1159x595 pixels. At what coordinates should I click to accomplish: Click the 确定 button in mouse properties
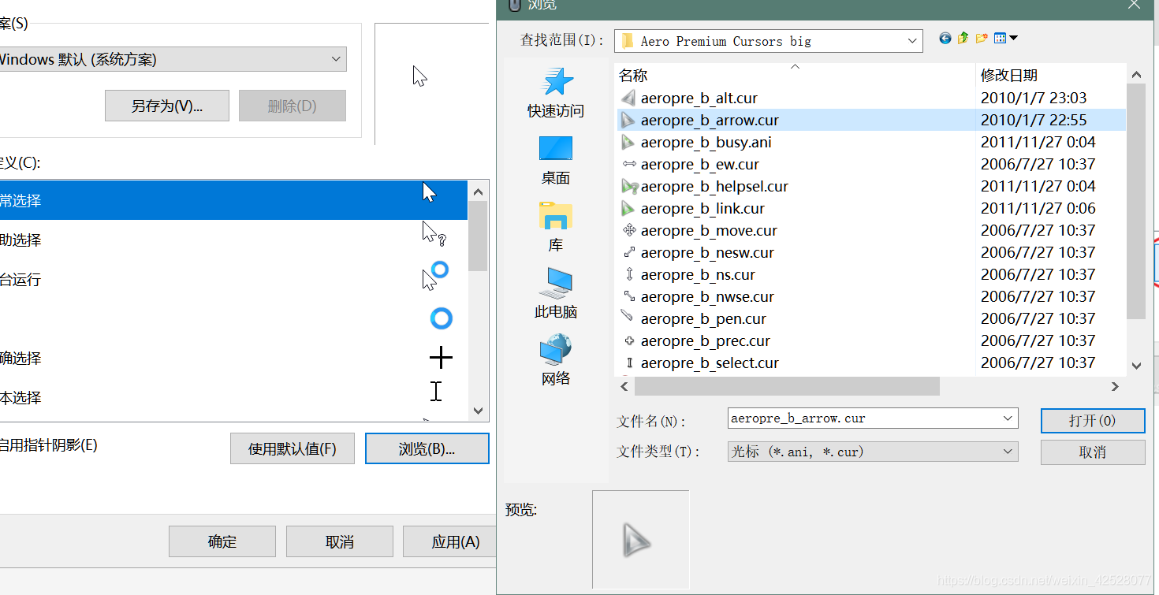[x=222, y=541]
